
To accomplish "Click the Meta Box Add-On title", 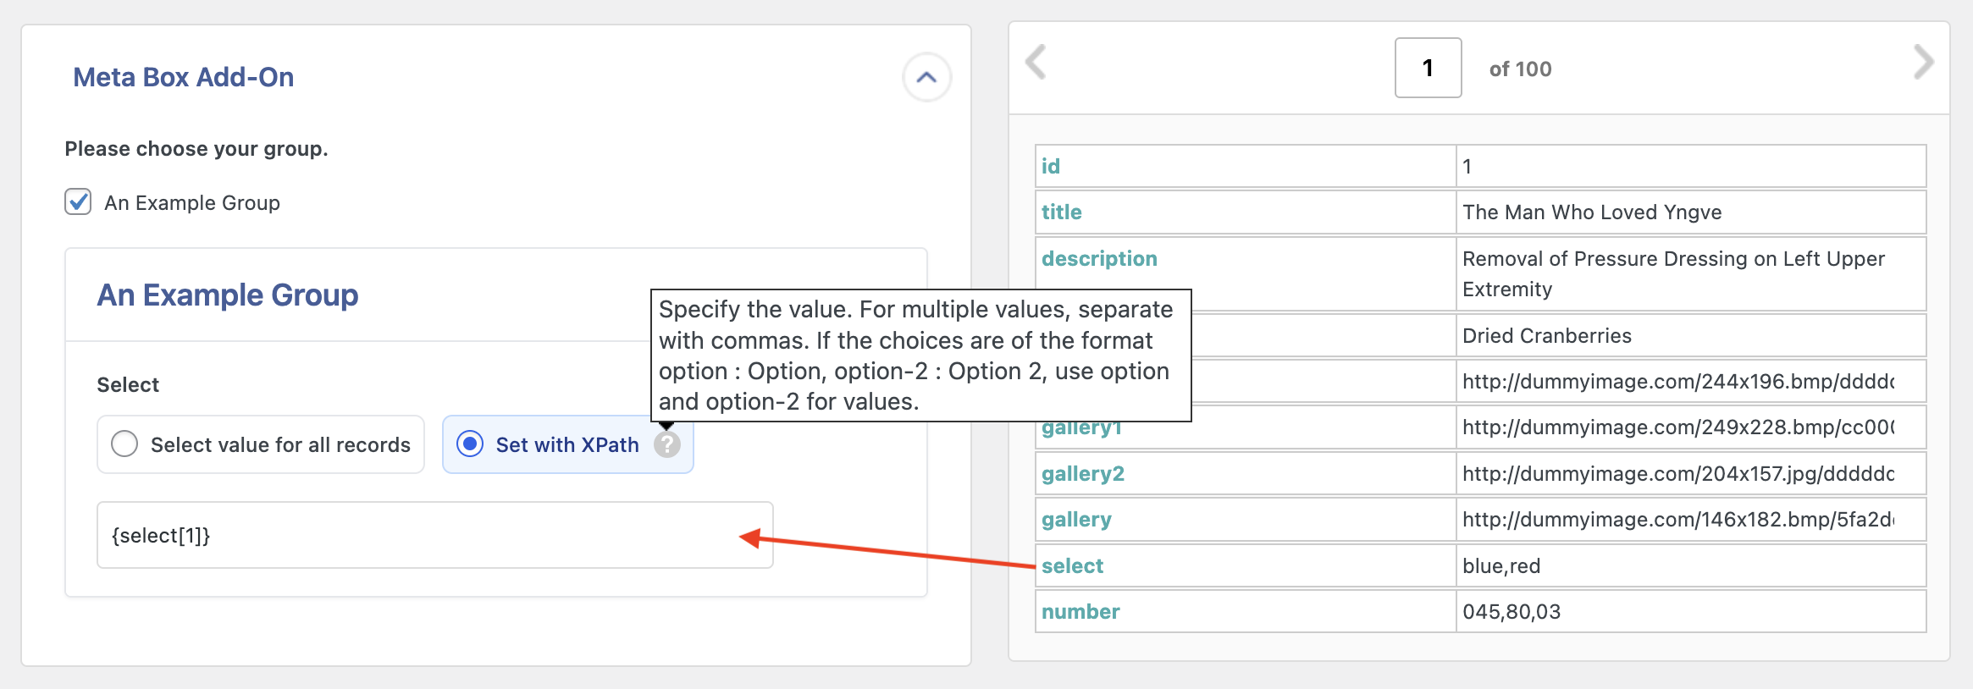I will 184,78.
